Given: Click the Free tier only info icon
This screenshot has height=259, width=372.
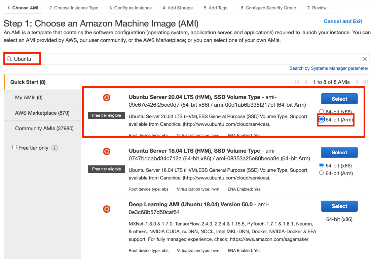Looking at the screenshot, I should (54, 148).
